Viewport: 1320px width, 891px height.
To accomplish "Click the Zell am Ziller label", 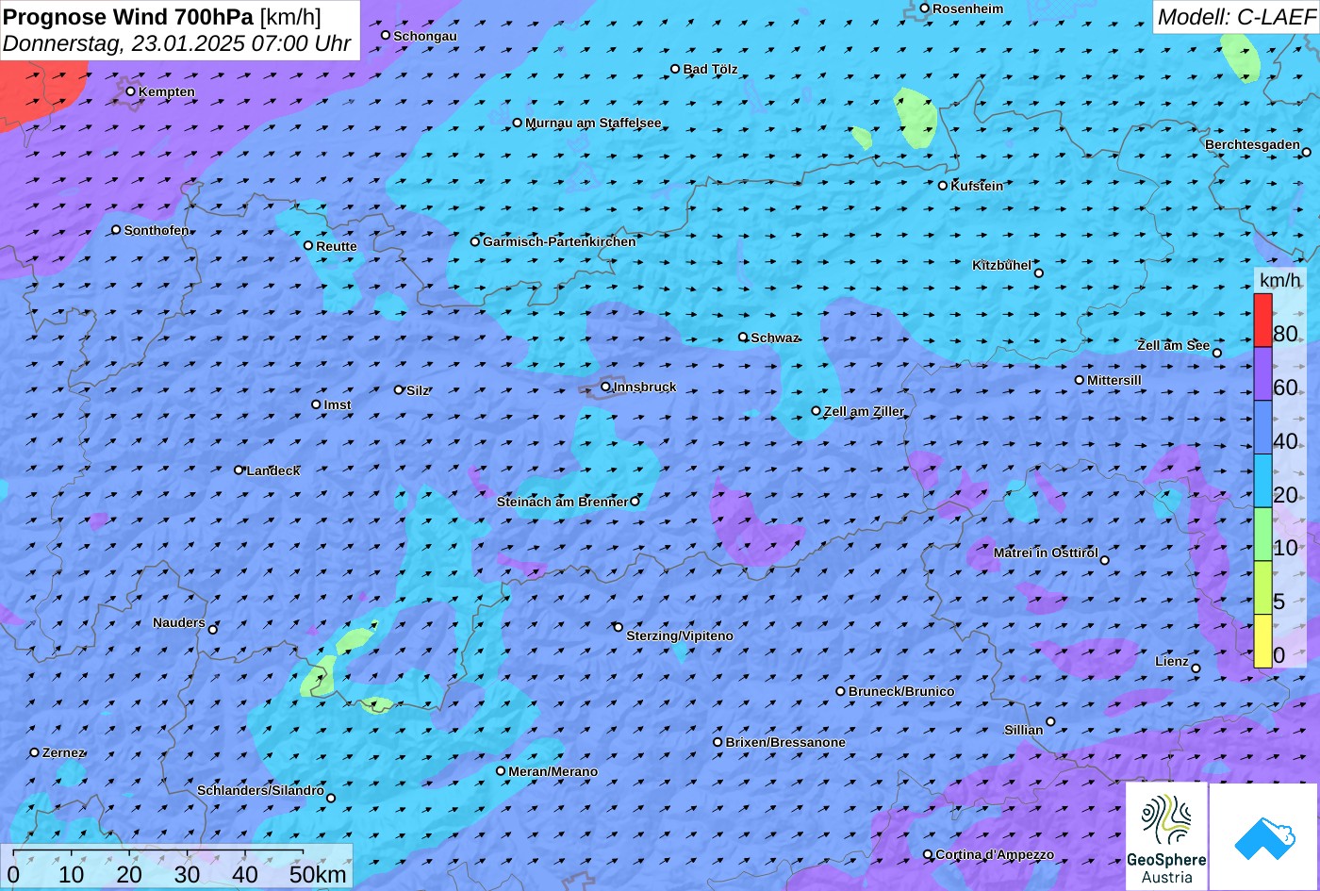I will (864, 412).
